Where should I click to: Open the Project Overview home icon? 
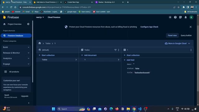pyautogui.click(x=4, y=24)
